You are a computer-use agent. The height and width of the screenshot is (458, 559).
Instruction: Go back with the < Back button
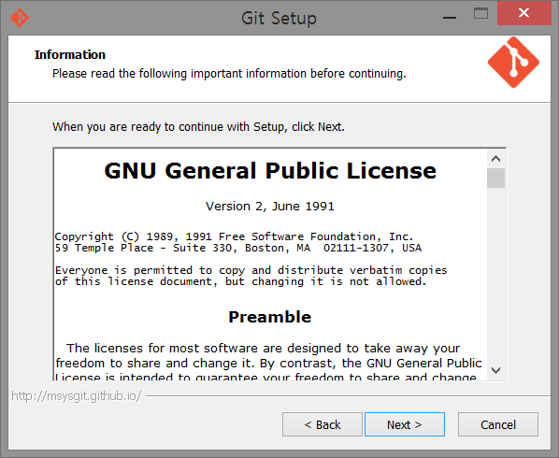coord(322,424)
